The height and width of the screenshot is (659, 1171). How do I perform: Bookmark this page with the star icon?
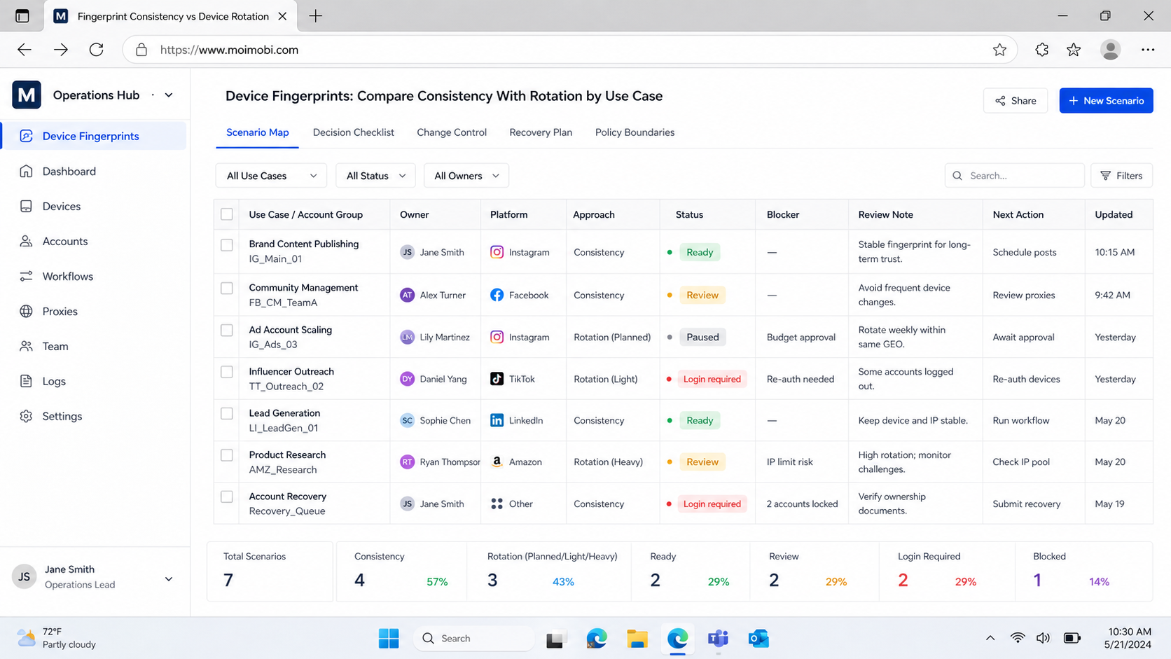(999, 50)
